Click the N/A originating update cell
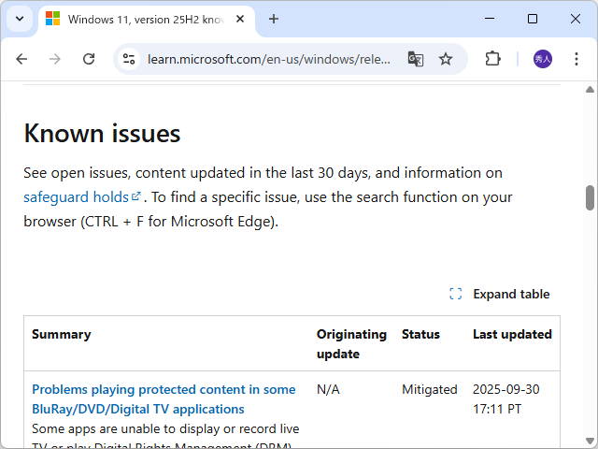 pos(328,389)
